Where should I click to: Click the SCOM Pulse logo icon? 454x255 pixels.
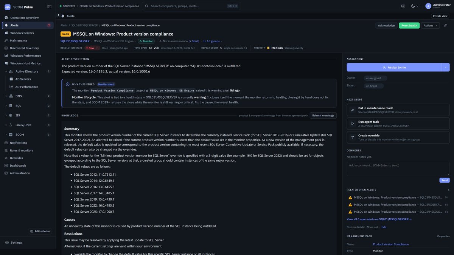tap(8, 7)
